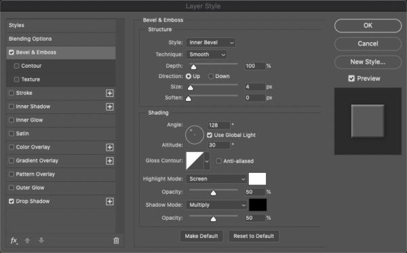407x253 pixels.
Task: Select the Inner Glow sidebar row
Action: tap(61, 120)
